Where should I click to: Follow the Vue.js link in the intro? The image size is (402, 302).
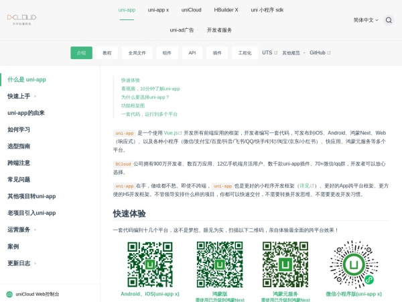(x=172, y=134)
